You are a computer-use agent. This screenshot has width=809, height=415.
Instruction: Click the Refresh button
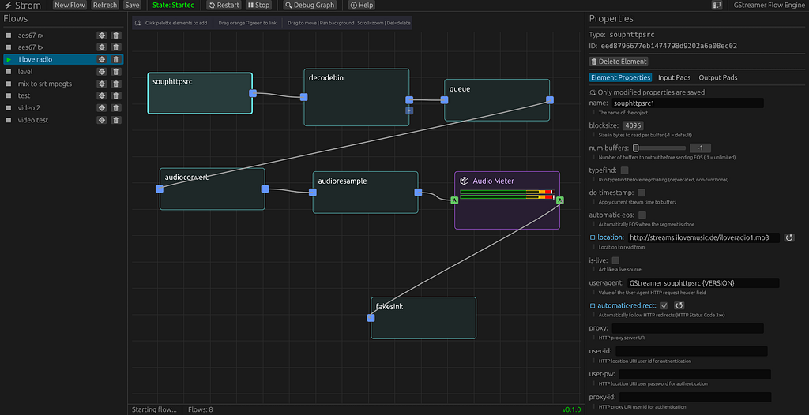pos(105,6)
